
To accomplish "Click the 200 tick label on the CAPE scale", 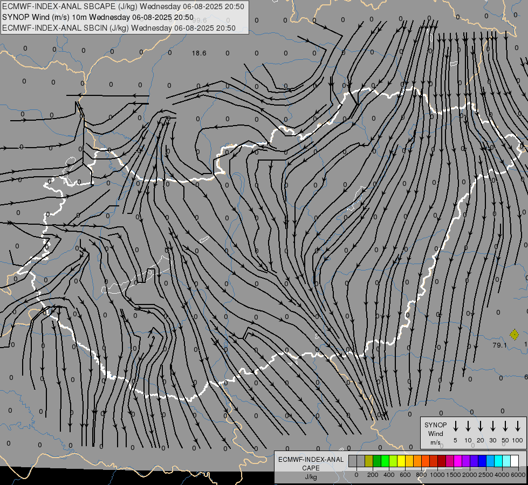I will [373, 475].
